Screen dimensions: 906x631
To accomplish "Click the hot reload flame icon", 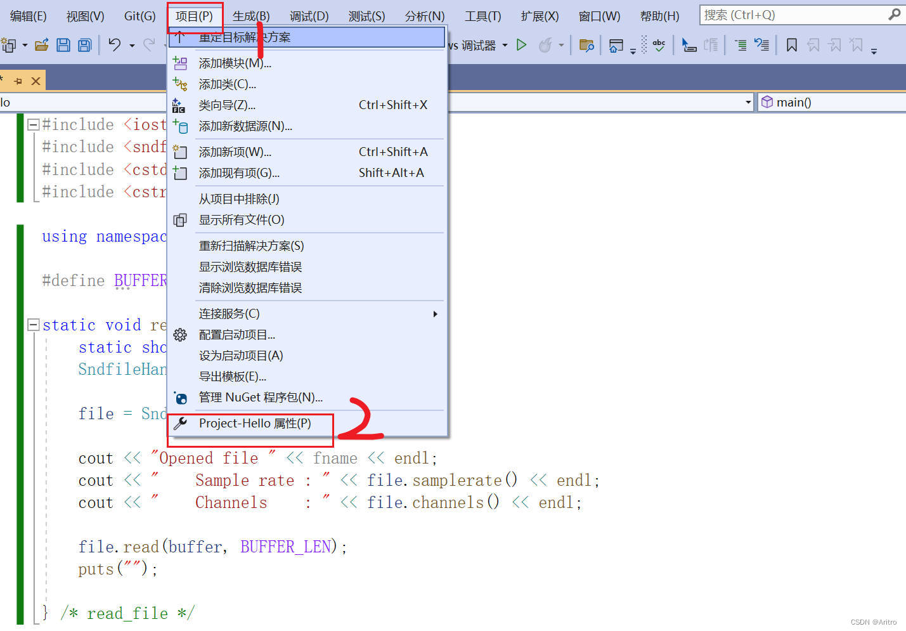I will pos(545,45).
